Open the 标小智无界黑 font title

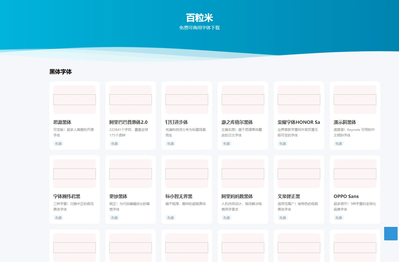click(179, 196)
